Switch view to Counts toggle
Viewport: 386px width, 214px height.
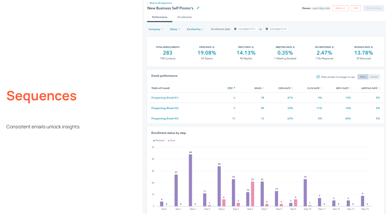tap(374, 77)
